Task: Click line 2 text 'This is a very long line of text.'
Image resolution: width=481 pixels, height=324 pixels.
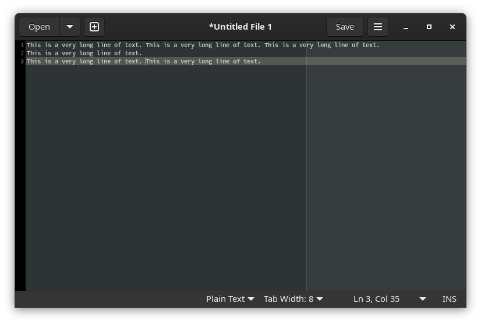Action: pos(84,54)
